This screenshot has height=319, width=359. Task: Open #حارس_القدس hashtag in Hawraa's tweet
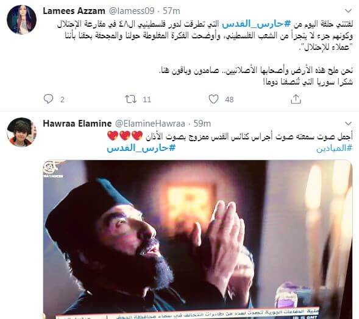(x=141, y=149)
